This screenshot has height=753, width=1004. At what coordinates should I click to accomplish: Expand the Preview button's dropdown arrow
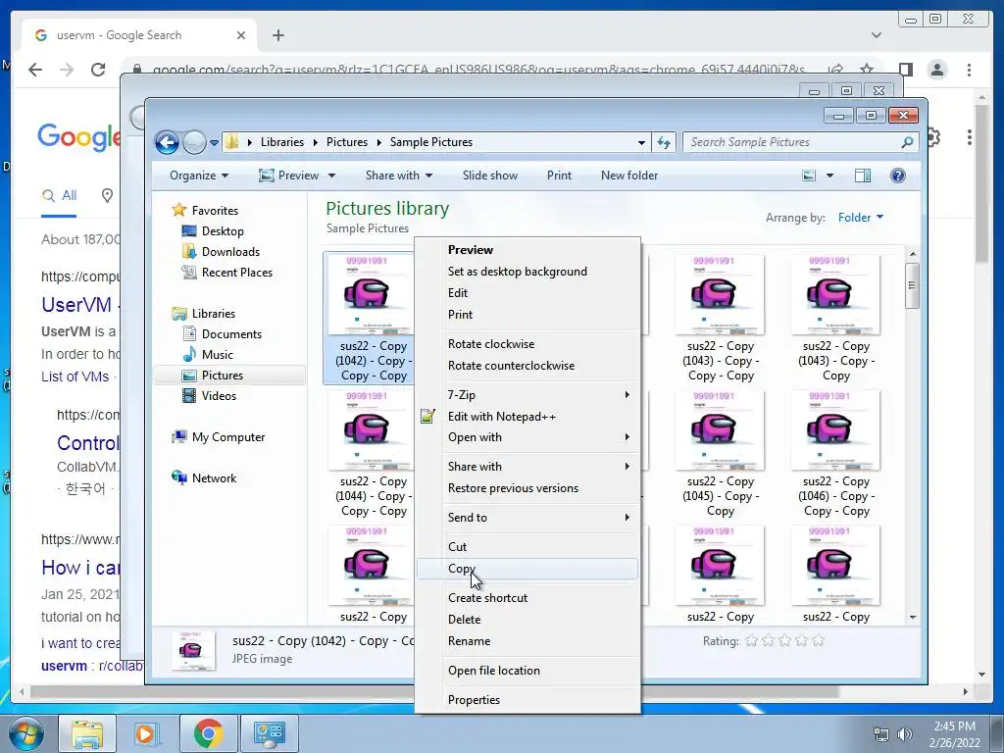(x=331, y=176)
